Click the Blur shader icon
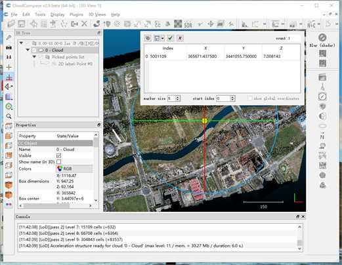Viewport: 342px width, 265px height. point(322,37)
